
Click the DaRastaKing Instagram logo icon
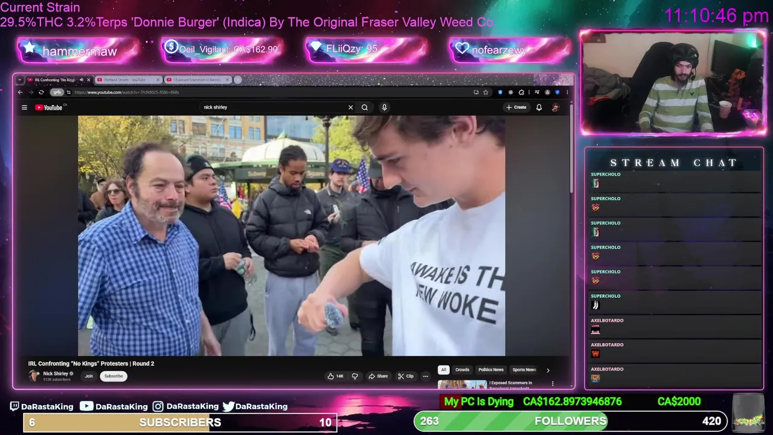pyautogui.click(x=158, y=406)
